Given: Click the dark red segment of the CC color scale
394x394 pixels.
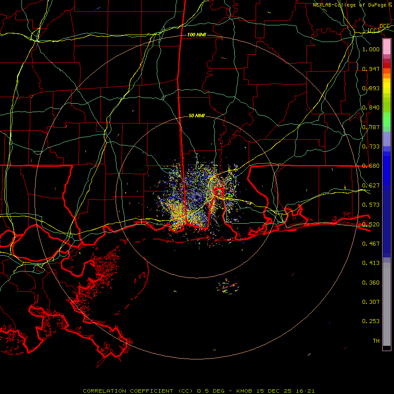Looking at the screenshot, I should click(x=387, y=66).
